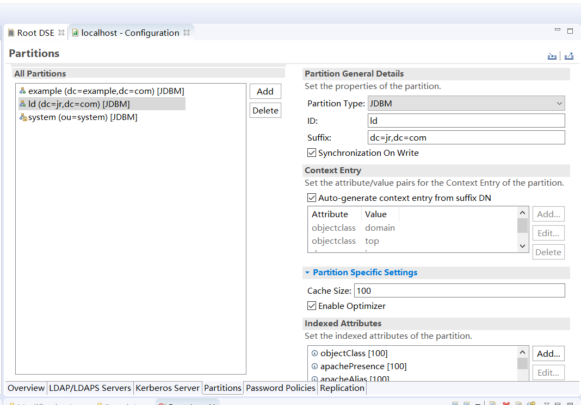Screen dimensions: 581x405
Task: Click the funnel filter icon in bottom tray
Action: (x=546, y=403)
